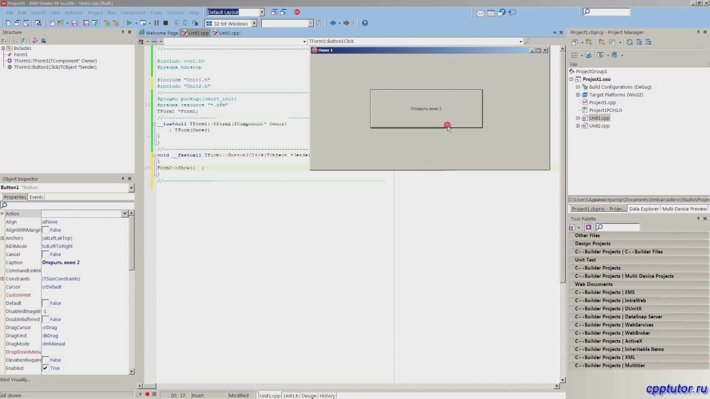Viewport: 710px width, 399px height.
Task: Open the 32-bit Windows platform dropdown
Action: click(x=255, y=23)
